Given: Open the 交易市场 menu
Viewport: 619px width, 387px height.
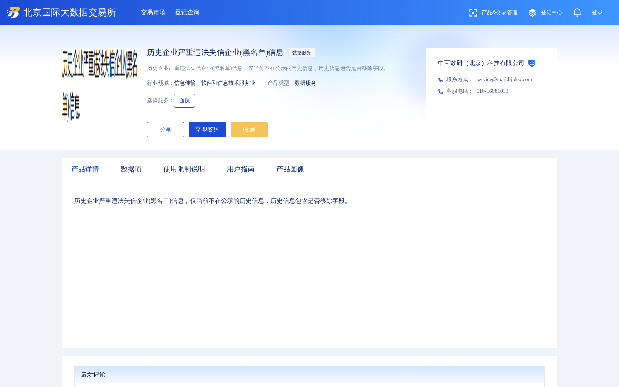Looking at the screenshot, I should pos(153,12).
